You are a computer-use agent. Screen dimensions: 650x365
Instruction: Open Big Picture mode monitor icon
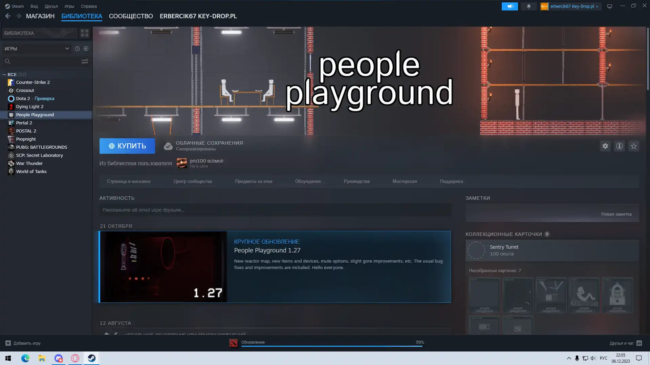(610, 6)
